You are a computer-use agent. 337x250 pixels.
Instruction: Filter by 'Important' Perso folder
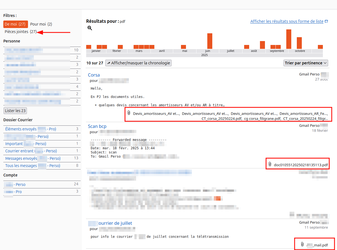(x=42, y=144)
